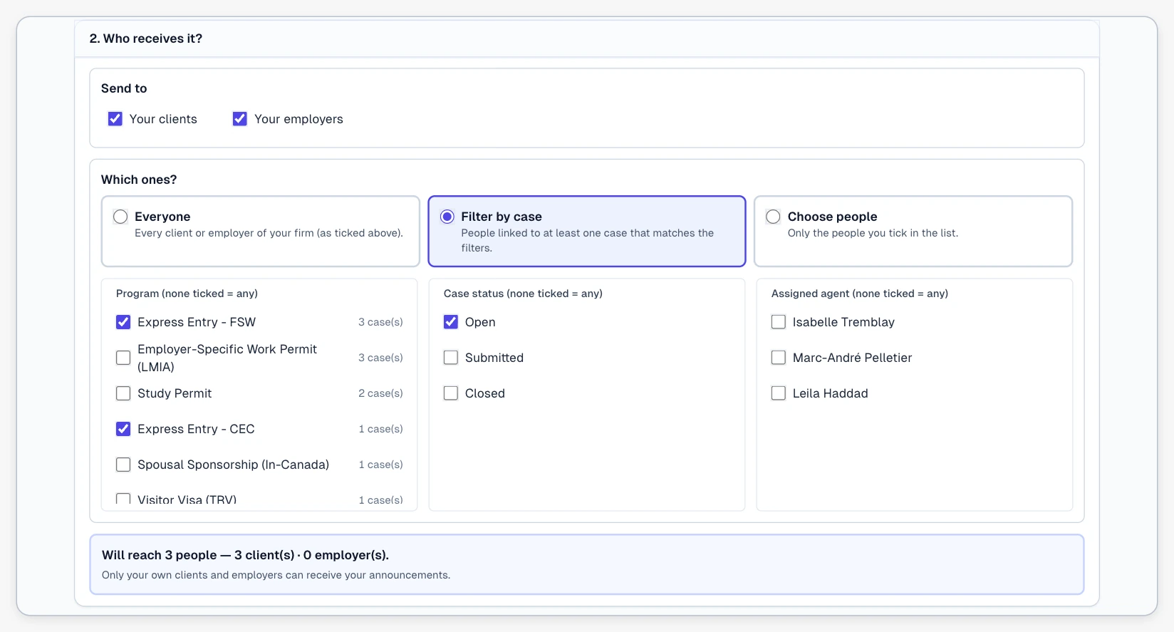Click '1 case(s)' count beside Express Entry - CEC

380,429
